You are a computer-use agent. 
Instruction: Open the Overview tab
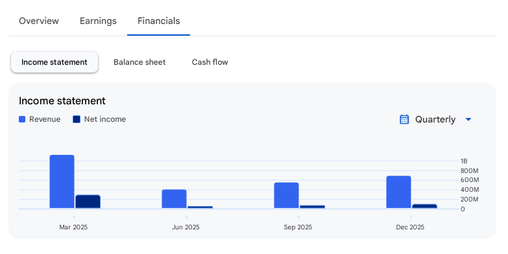pos(39,21)
